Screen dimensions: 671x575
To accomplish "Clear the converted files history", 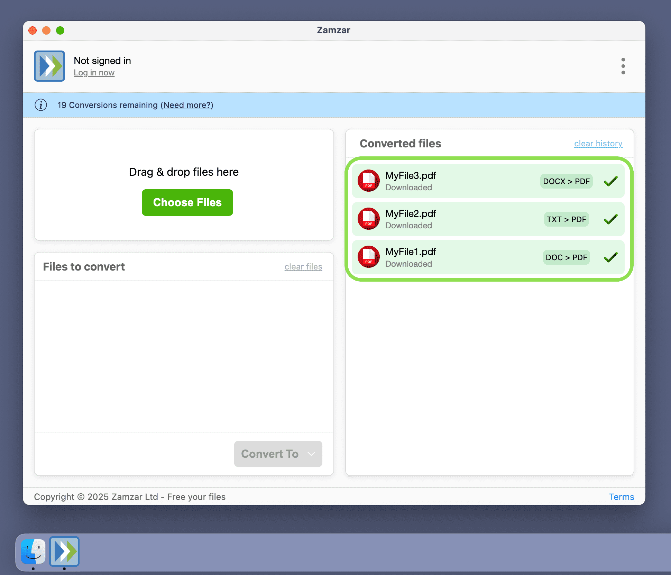I will point(598,143).
